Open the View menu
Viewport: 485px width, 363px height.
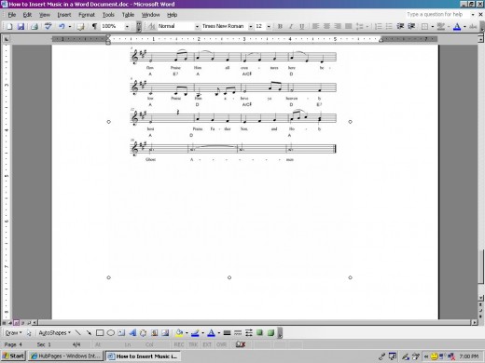45,15
